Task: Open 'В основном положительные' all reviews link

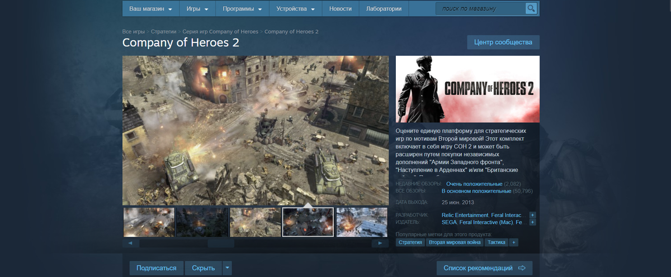Action: [x=476, y=191]
